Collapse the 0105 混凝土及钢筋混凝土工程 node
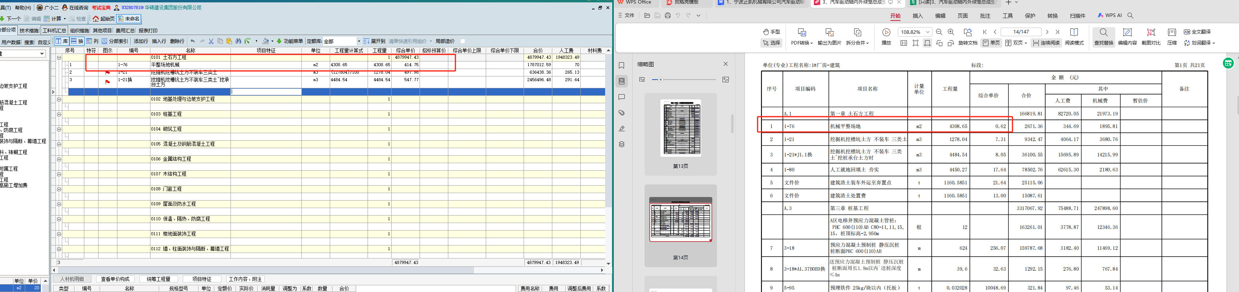1239x292 pixels. point(59,144)
